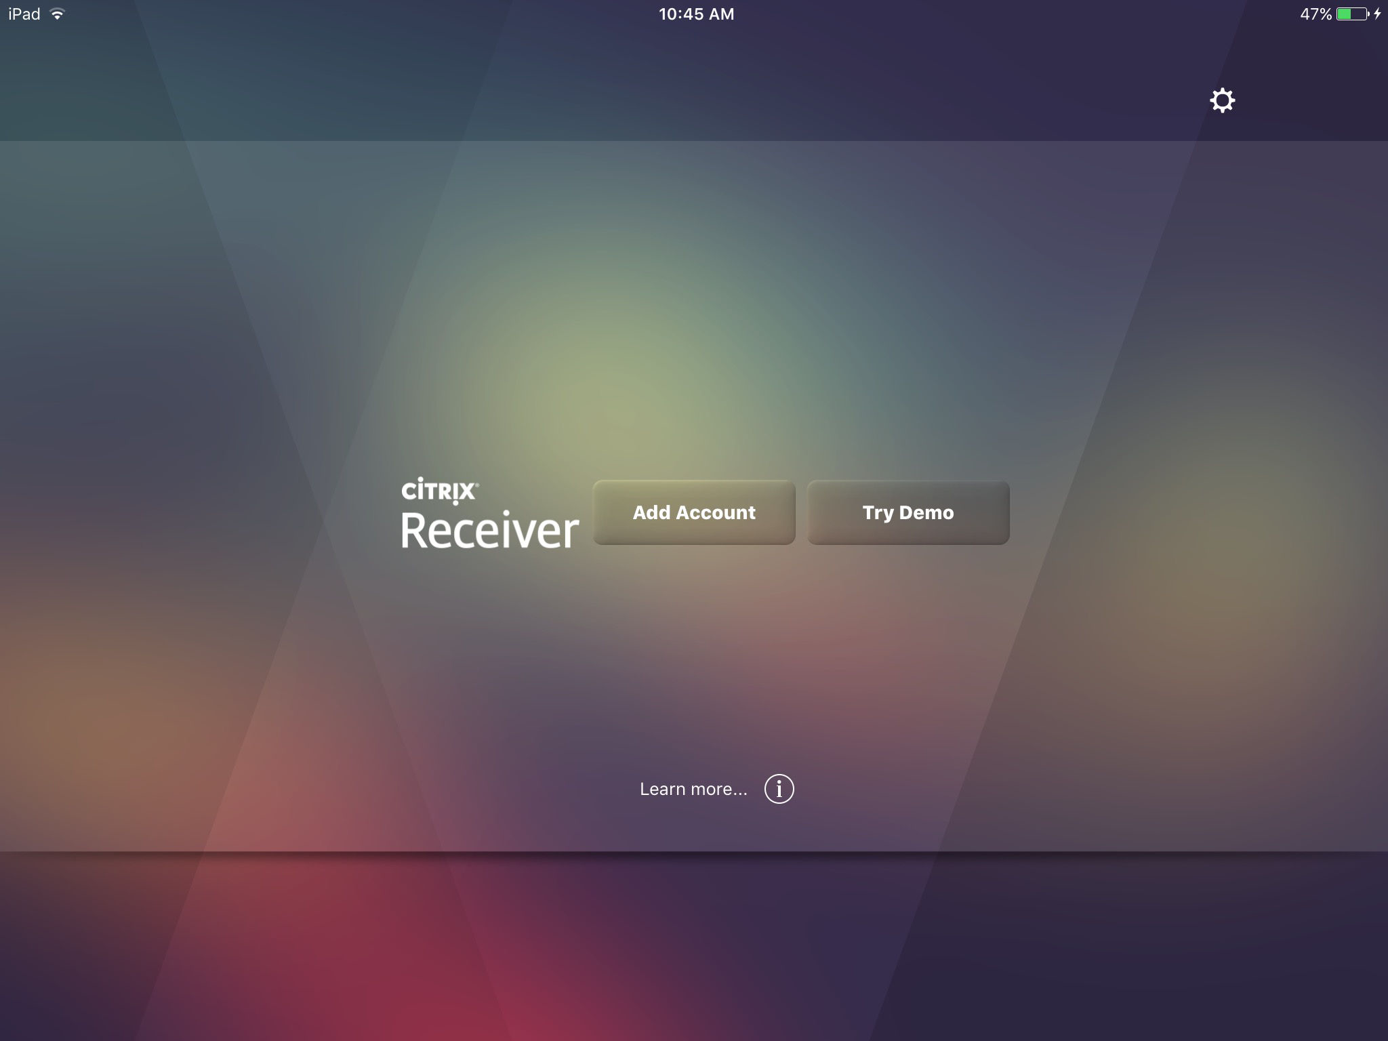
Task: Open settings via the gear icon
Action: coord(1222,100)
